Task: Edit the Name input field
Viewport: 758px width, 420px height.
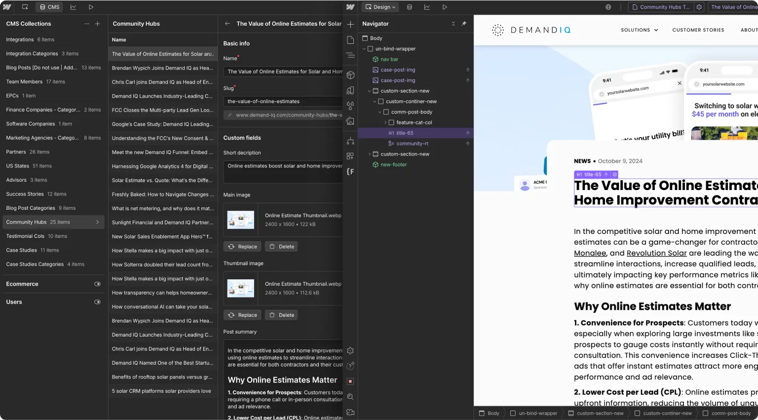Action: [283, 72]
